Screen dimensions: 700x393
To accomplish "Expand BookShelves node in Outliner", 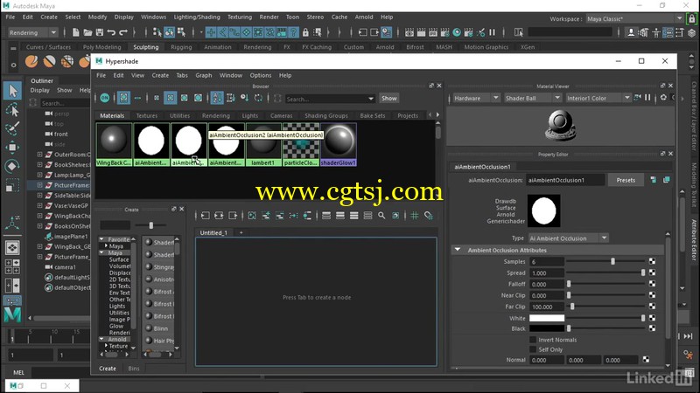I will point(39,165).
